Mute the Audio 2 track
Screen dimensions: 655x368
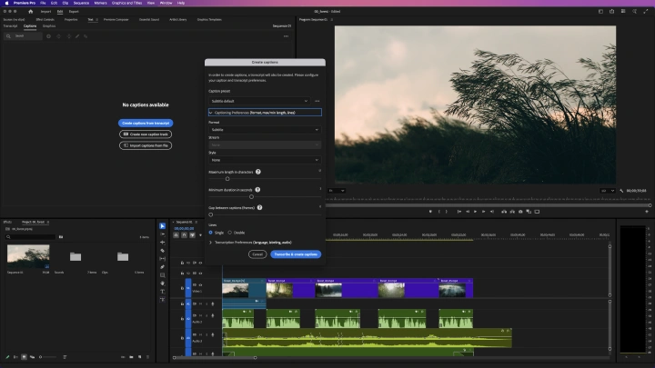(200, 315)
